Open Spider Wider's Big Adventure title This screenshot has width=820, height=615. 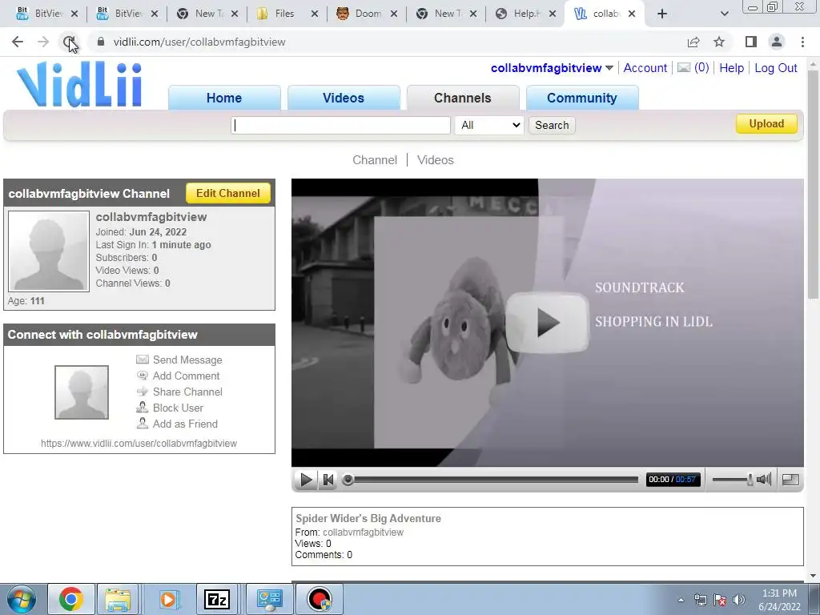coord(368,518)
